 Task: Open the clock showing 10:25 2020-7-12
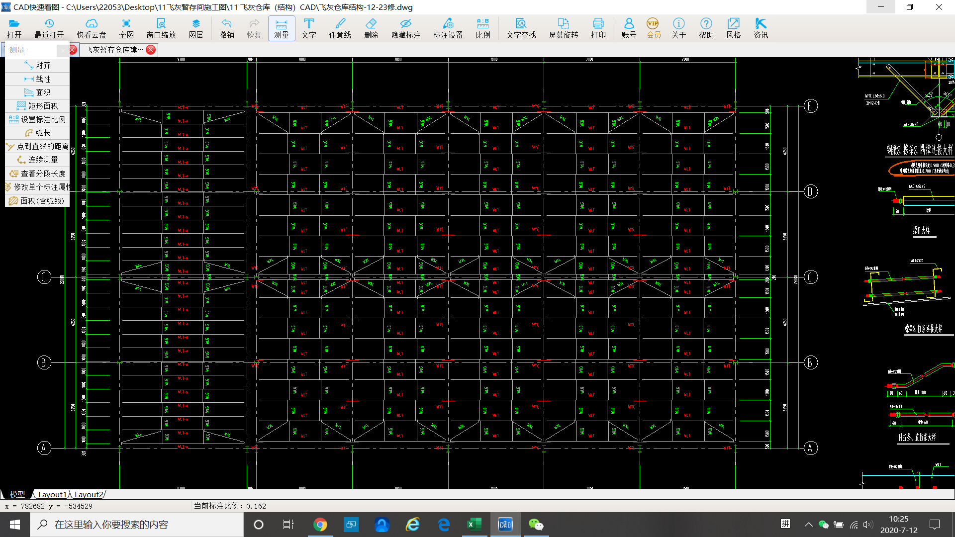click(x=899, y=525)
